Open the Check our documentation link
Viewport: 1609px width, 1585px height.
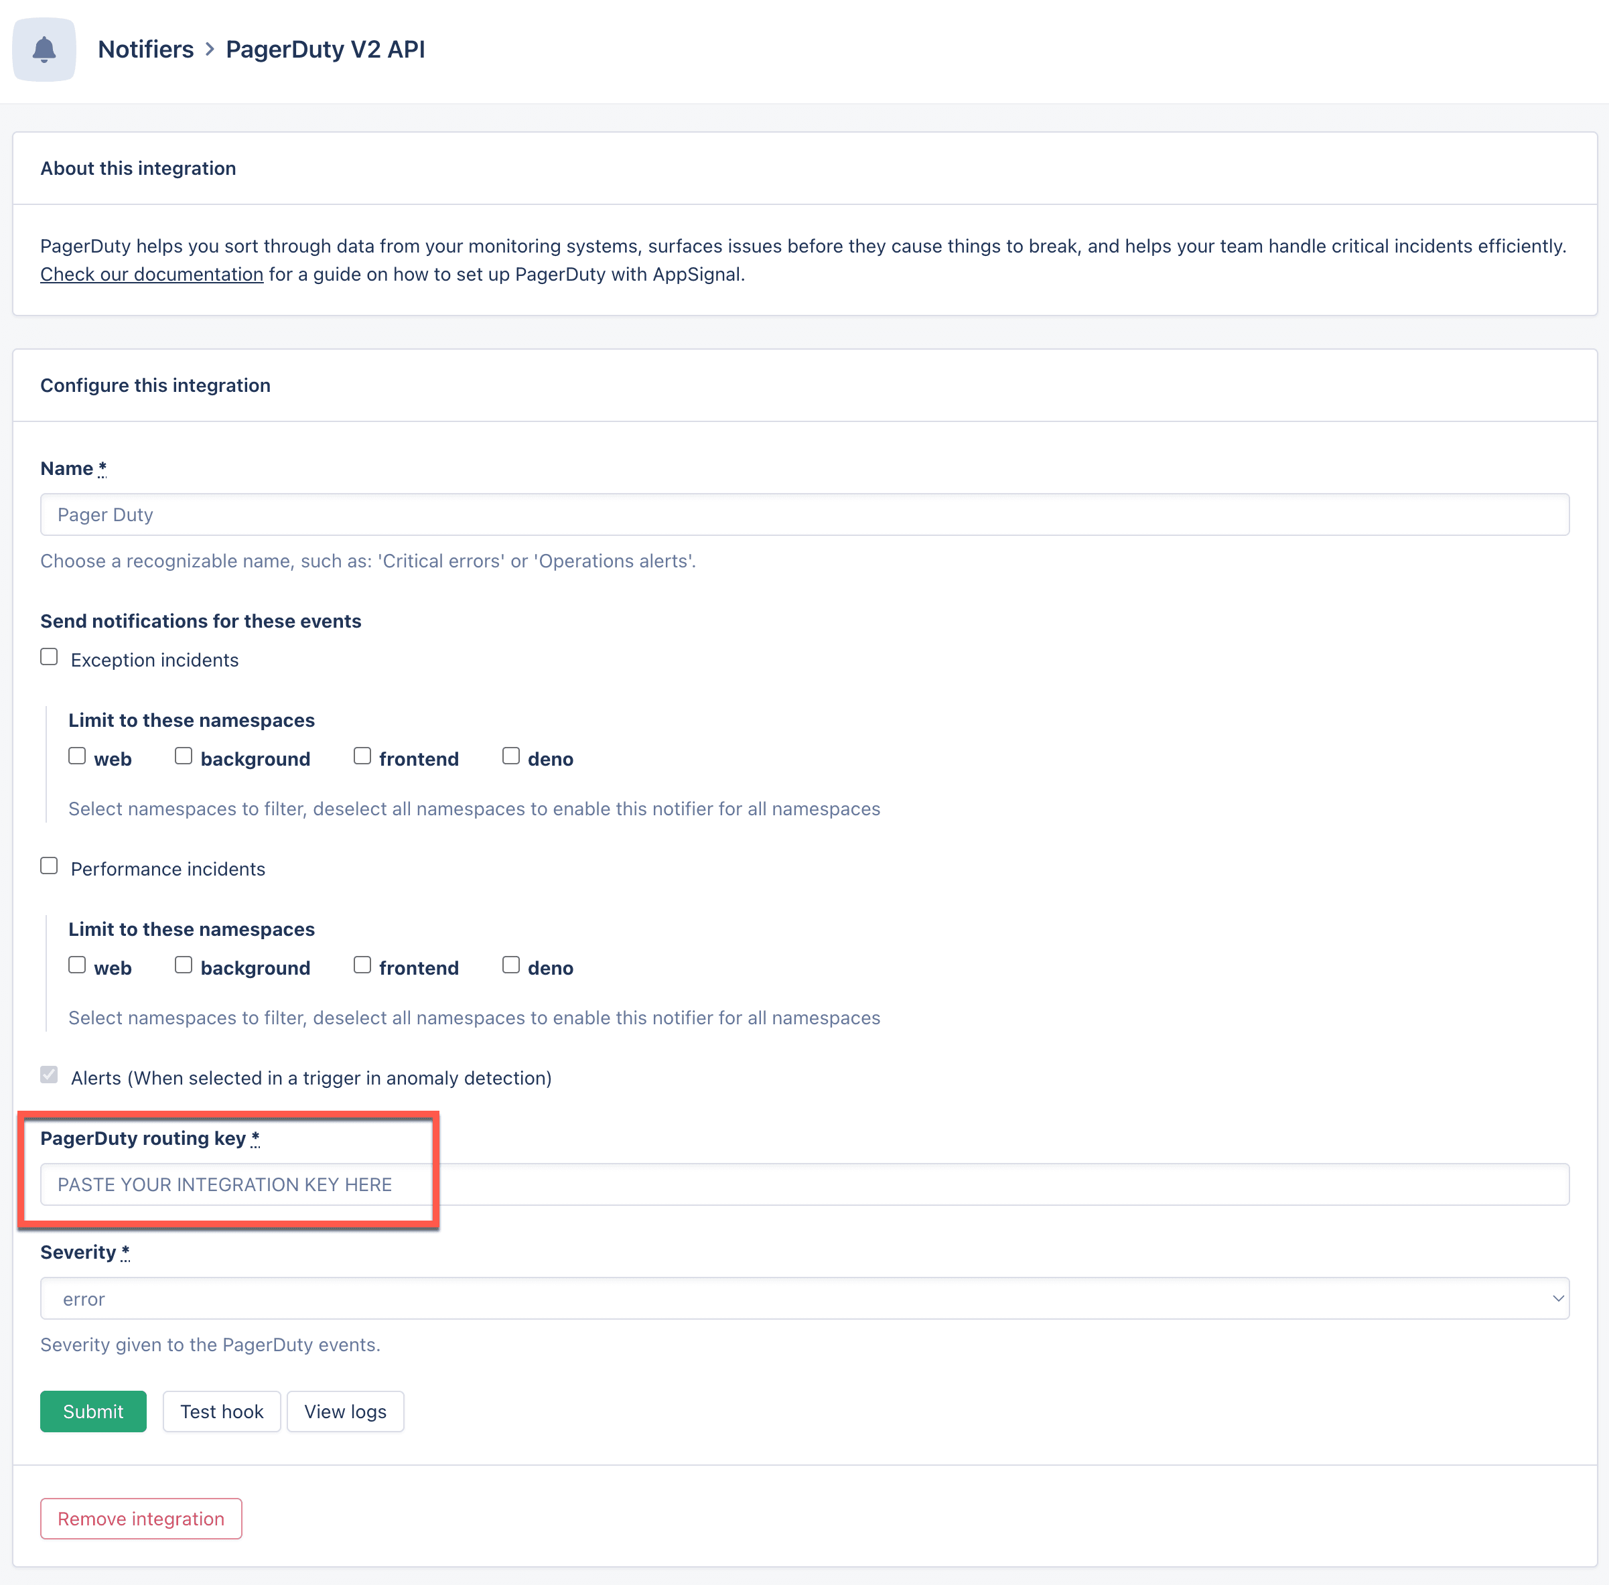[x=151, y=274]
